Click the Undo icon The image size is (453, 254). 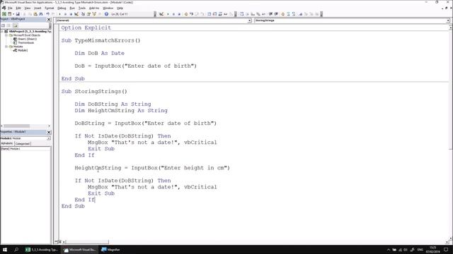pyautogui.click(x=47, y=14)
